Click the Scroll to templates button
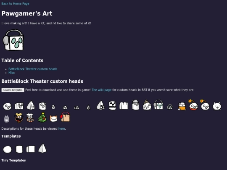This screenshot has height=170, width=227. pyautogui.click(x=13, y=90)
